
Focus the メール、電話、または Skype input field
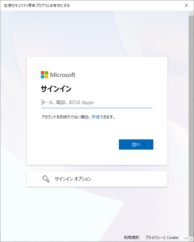coord(97,102)
